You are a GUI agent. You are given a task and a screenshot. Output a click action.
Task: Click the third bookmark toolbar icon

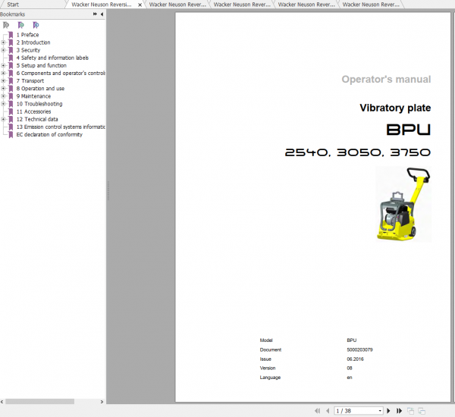tap(36, 25)
